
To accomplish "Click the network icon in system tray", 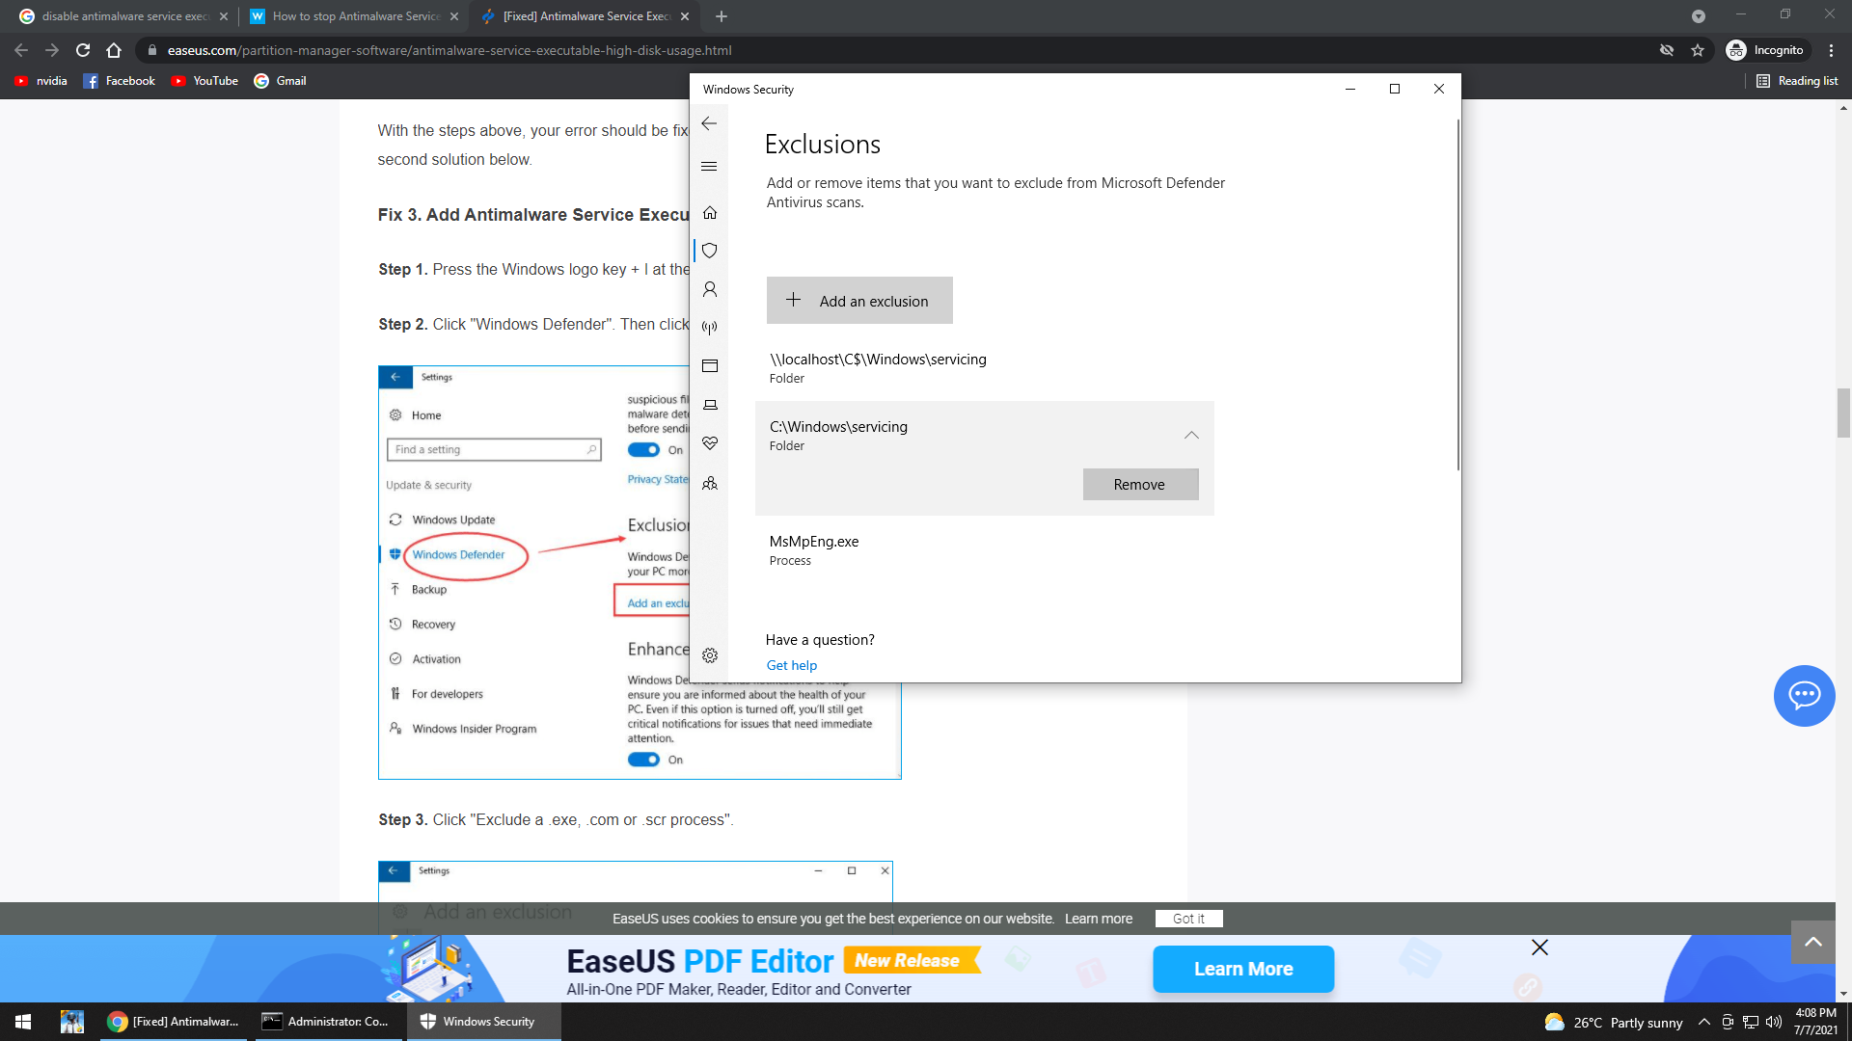I will click(x=1750, y=1022).
